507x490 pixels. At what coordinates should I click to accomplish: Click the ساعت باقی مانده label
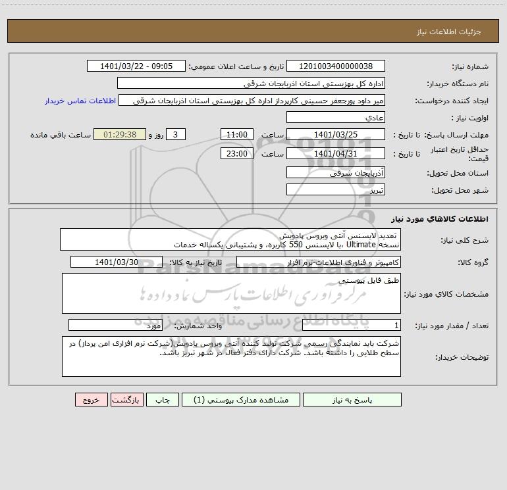61,135
